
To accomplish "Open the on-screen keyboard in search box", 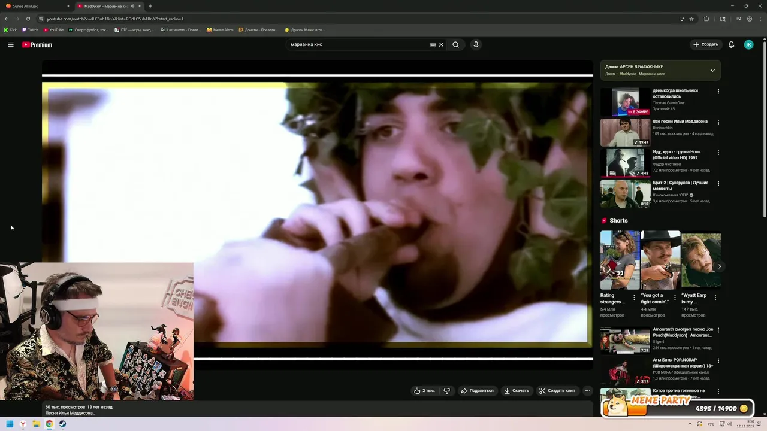I will (x=433, y=44).
